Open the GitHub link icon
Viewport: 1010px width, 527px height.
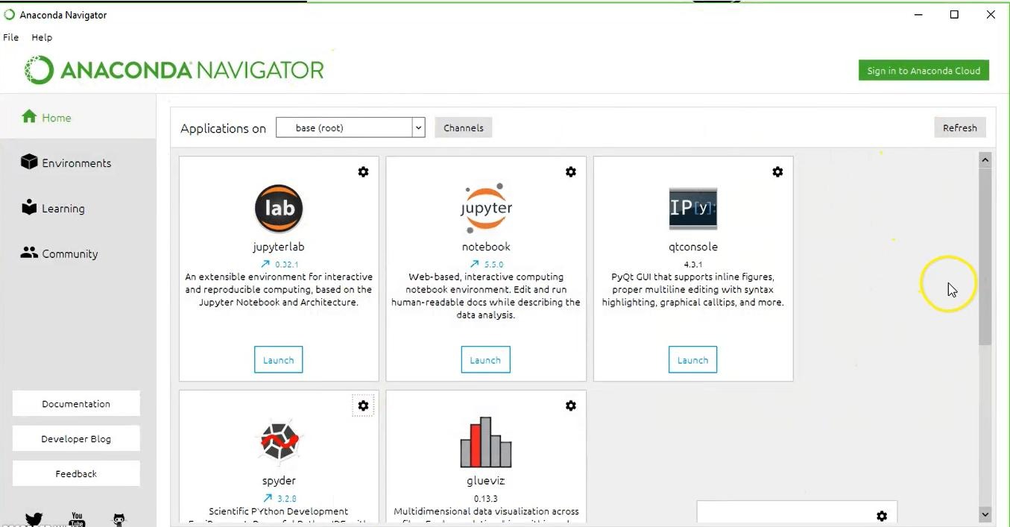click(119, 520)
